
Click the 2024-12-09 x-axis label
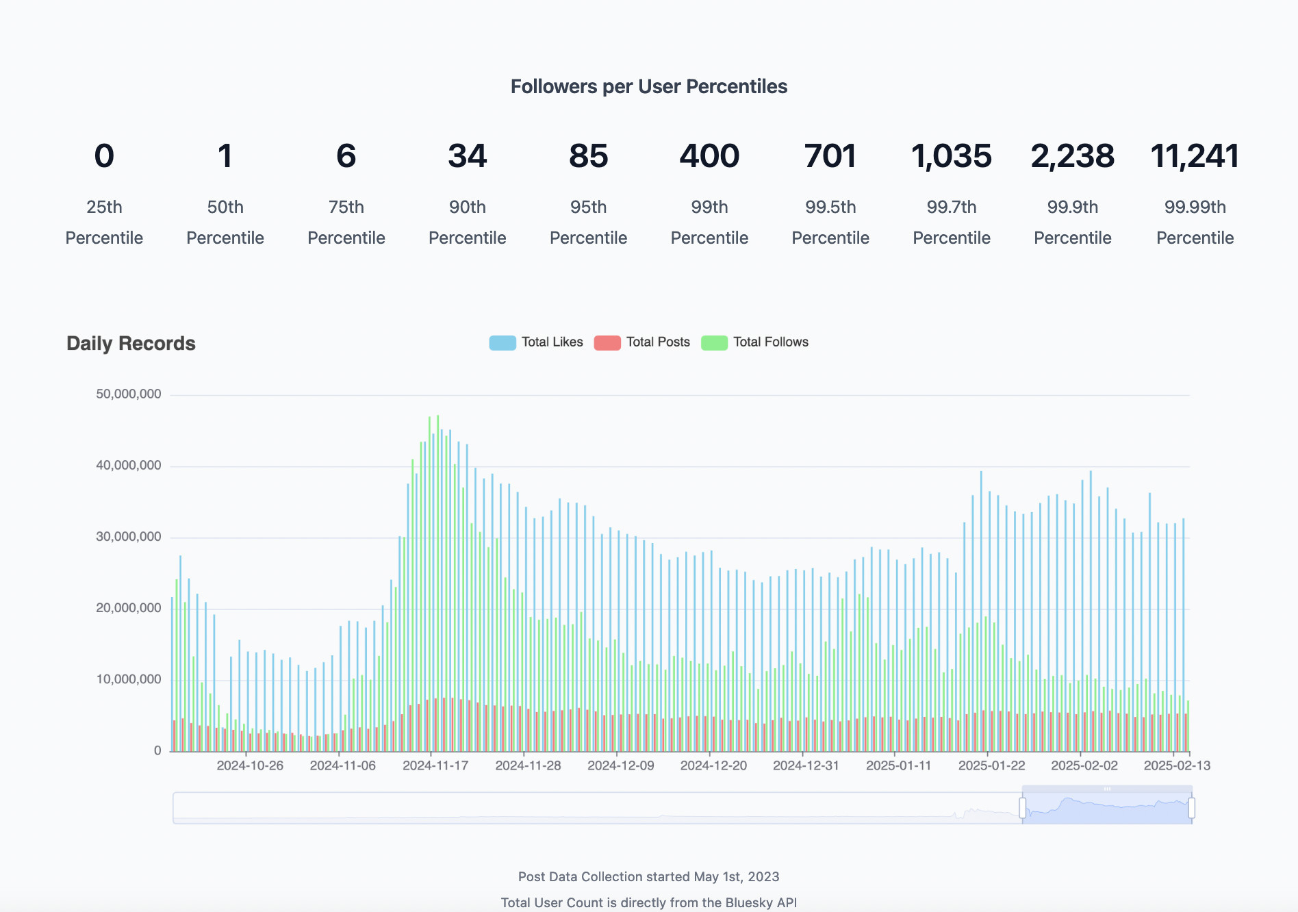(621, 765)
